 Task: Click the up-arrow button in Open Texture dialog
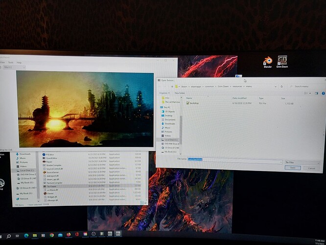[x=172, y=86]
